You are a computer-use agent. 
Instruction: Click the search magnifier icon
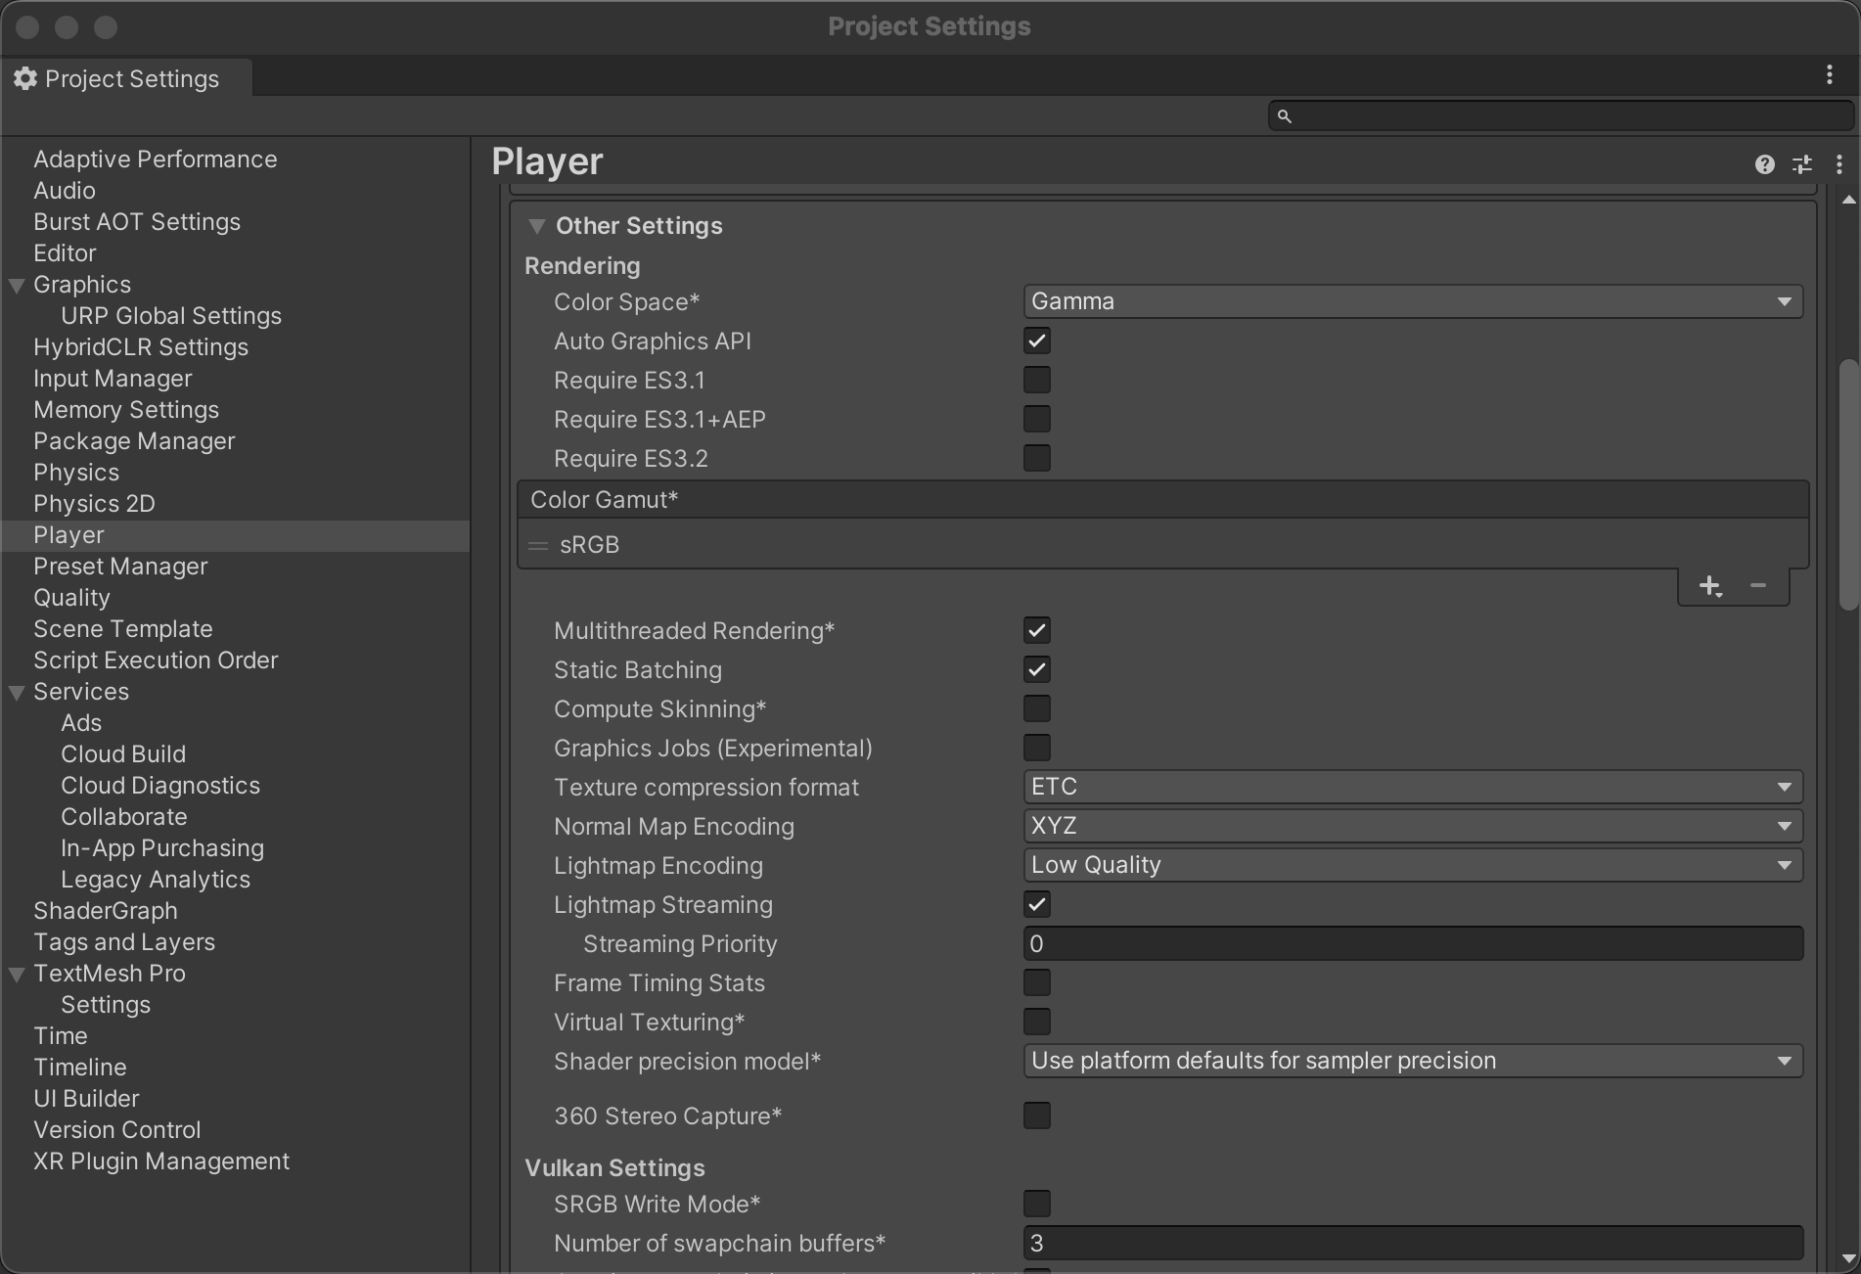pos(1285,116)
